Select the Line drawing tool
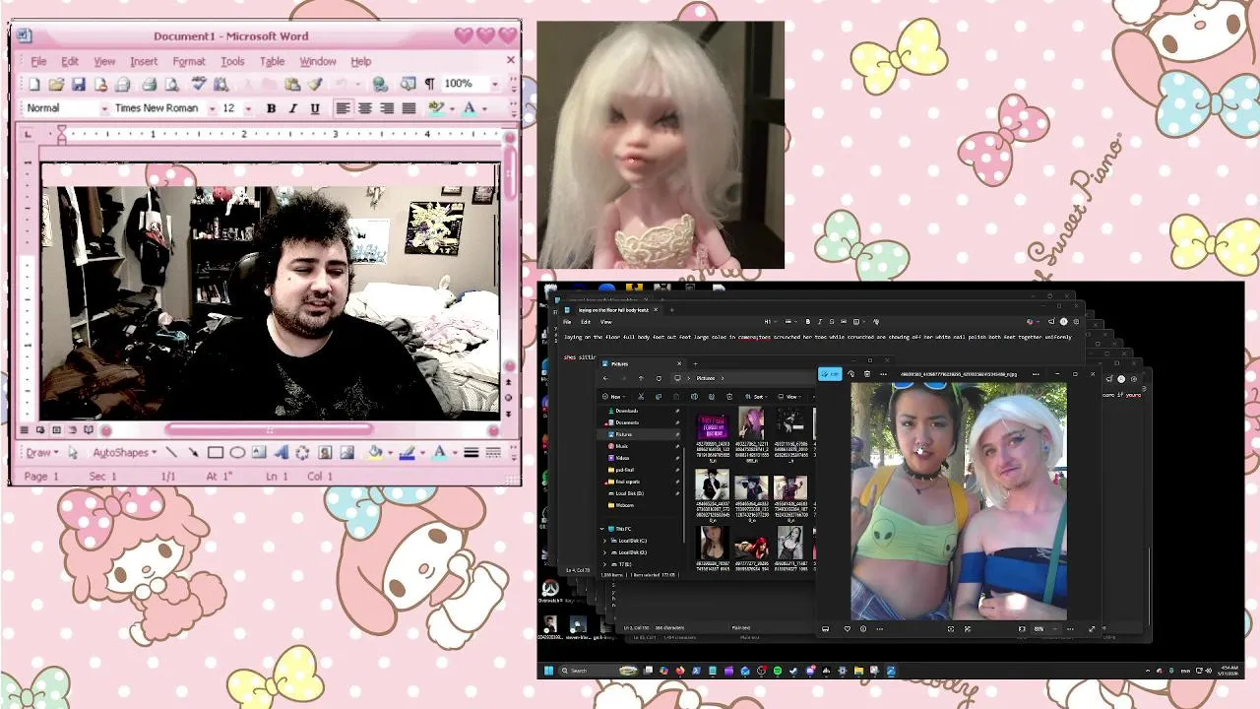1260x709 pixels. pyautogui.click(x=170, y=453)
